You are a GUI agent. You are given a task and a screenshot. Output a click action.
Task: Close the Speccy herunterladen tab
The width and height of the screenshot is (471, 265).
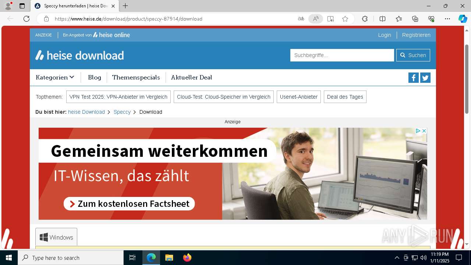pos(113,6)
